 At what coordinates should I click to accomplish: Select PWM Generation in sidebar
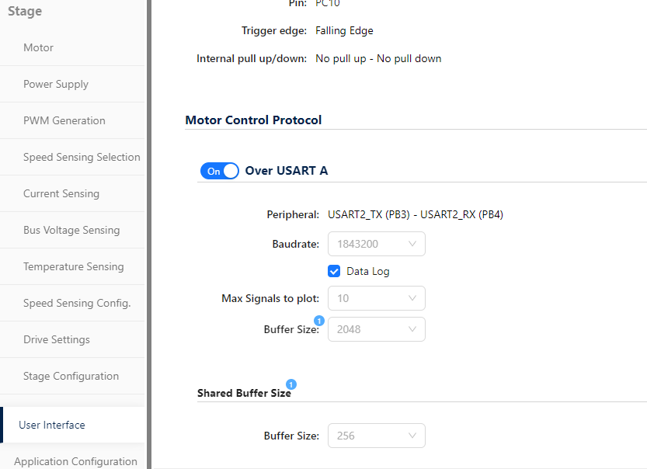click(64, 120)
